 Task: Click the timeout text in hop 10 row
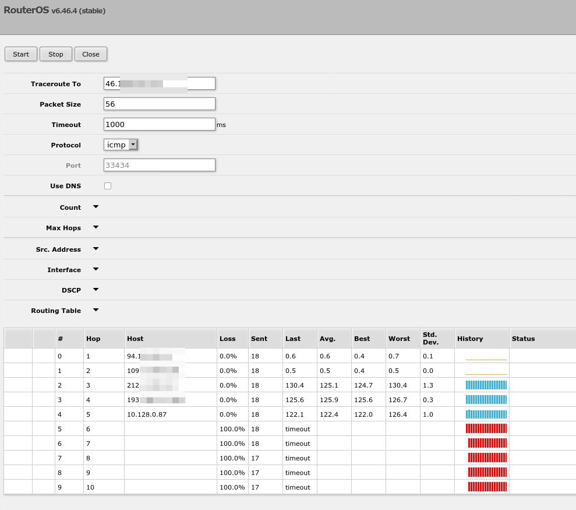(298, 487)
